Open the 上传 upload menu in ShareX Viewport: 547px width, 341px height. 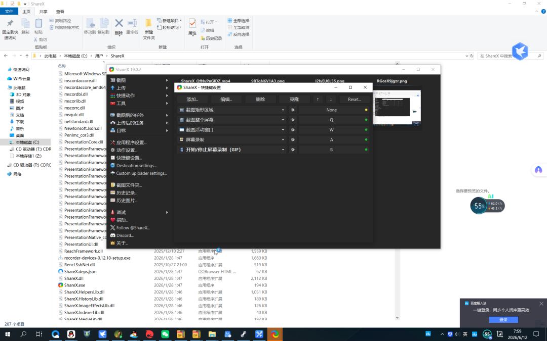(139, 88)
